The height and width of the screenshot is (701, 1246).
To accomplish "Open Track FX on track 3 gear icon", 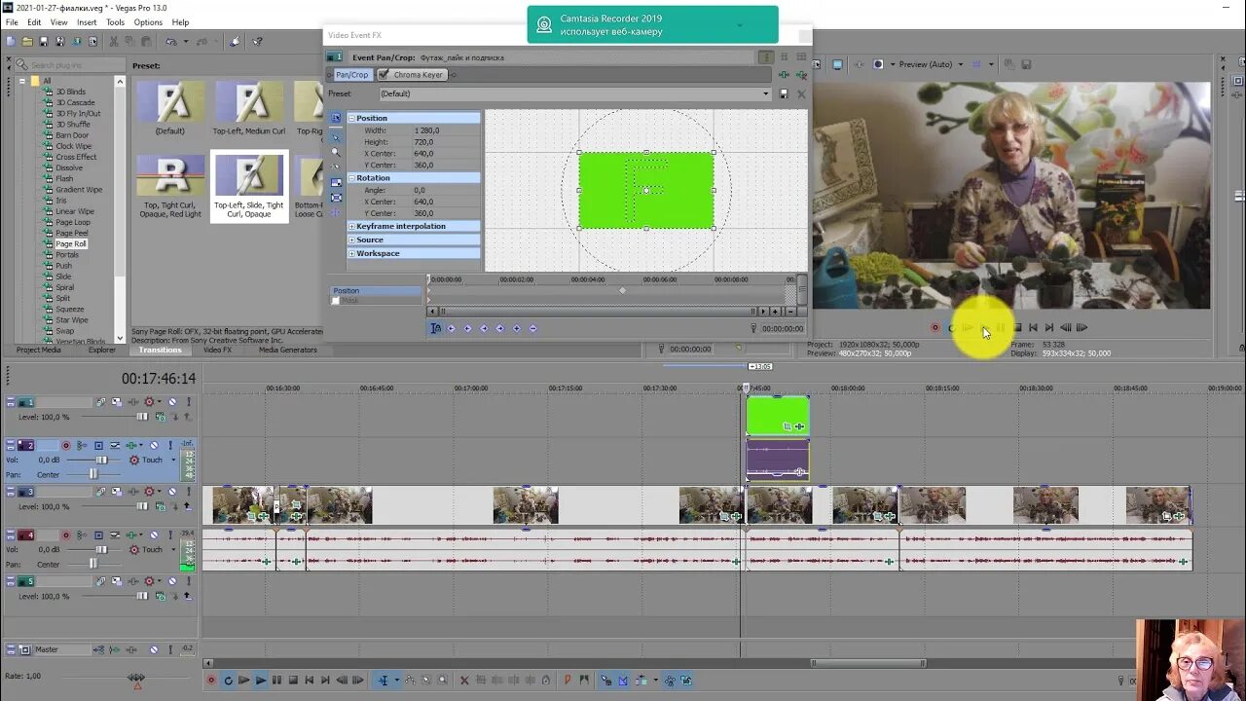I will click(x=149, y=490).
